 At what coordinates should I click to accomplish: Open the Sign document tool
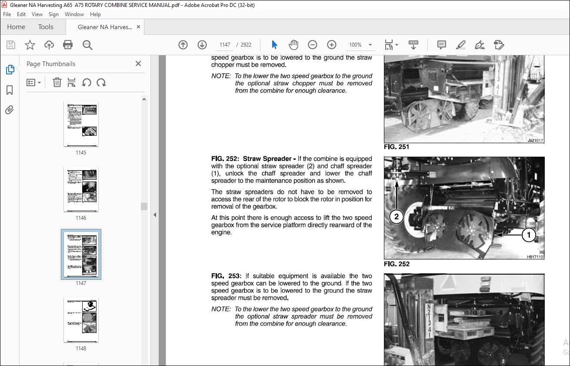[x=480, y=45]
